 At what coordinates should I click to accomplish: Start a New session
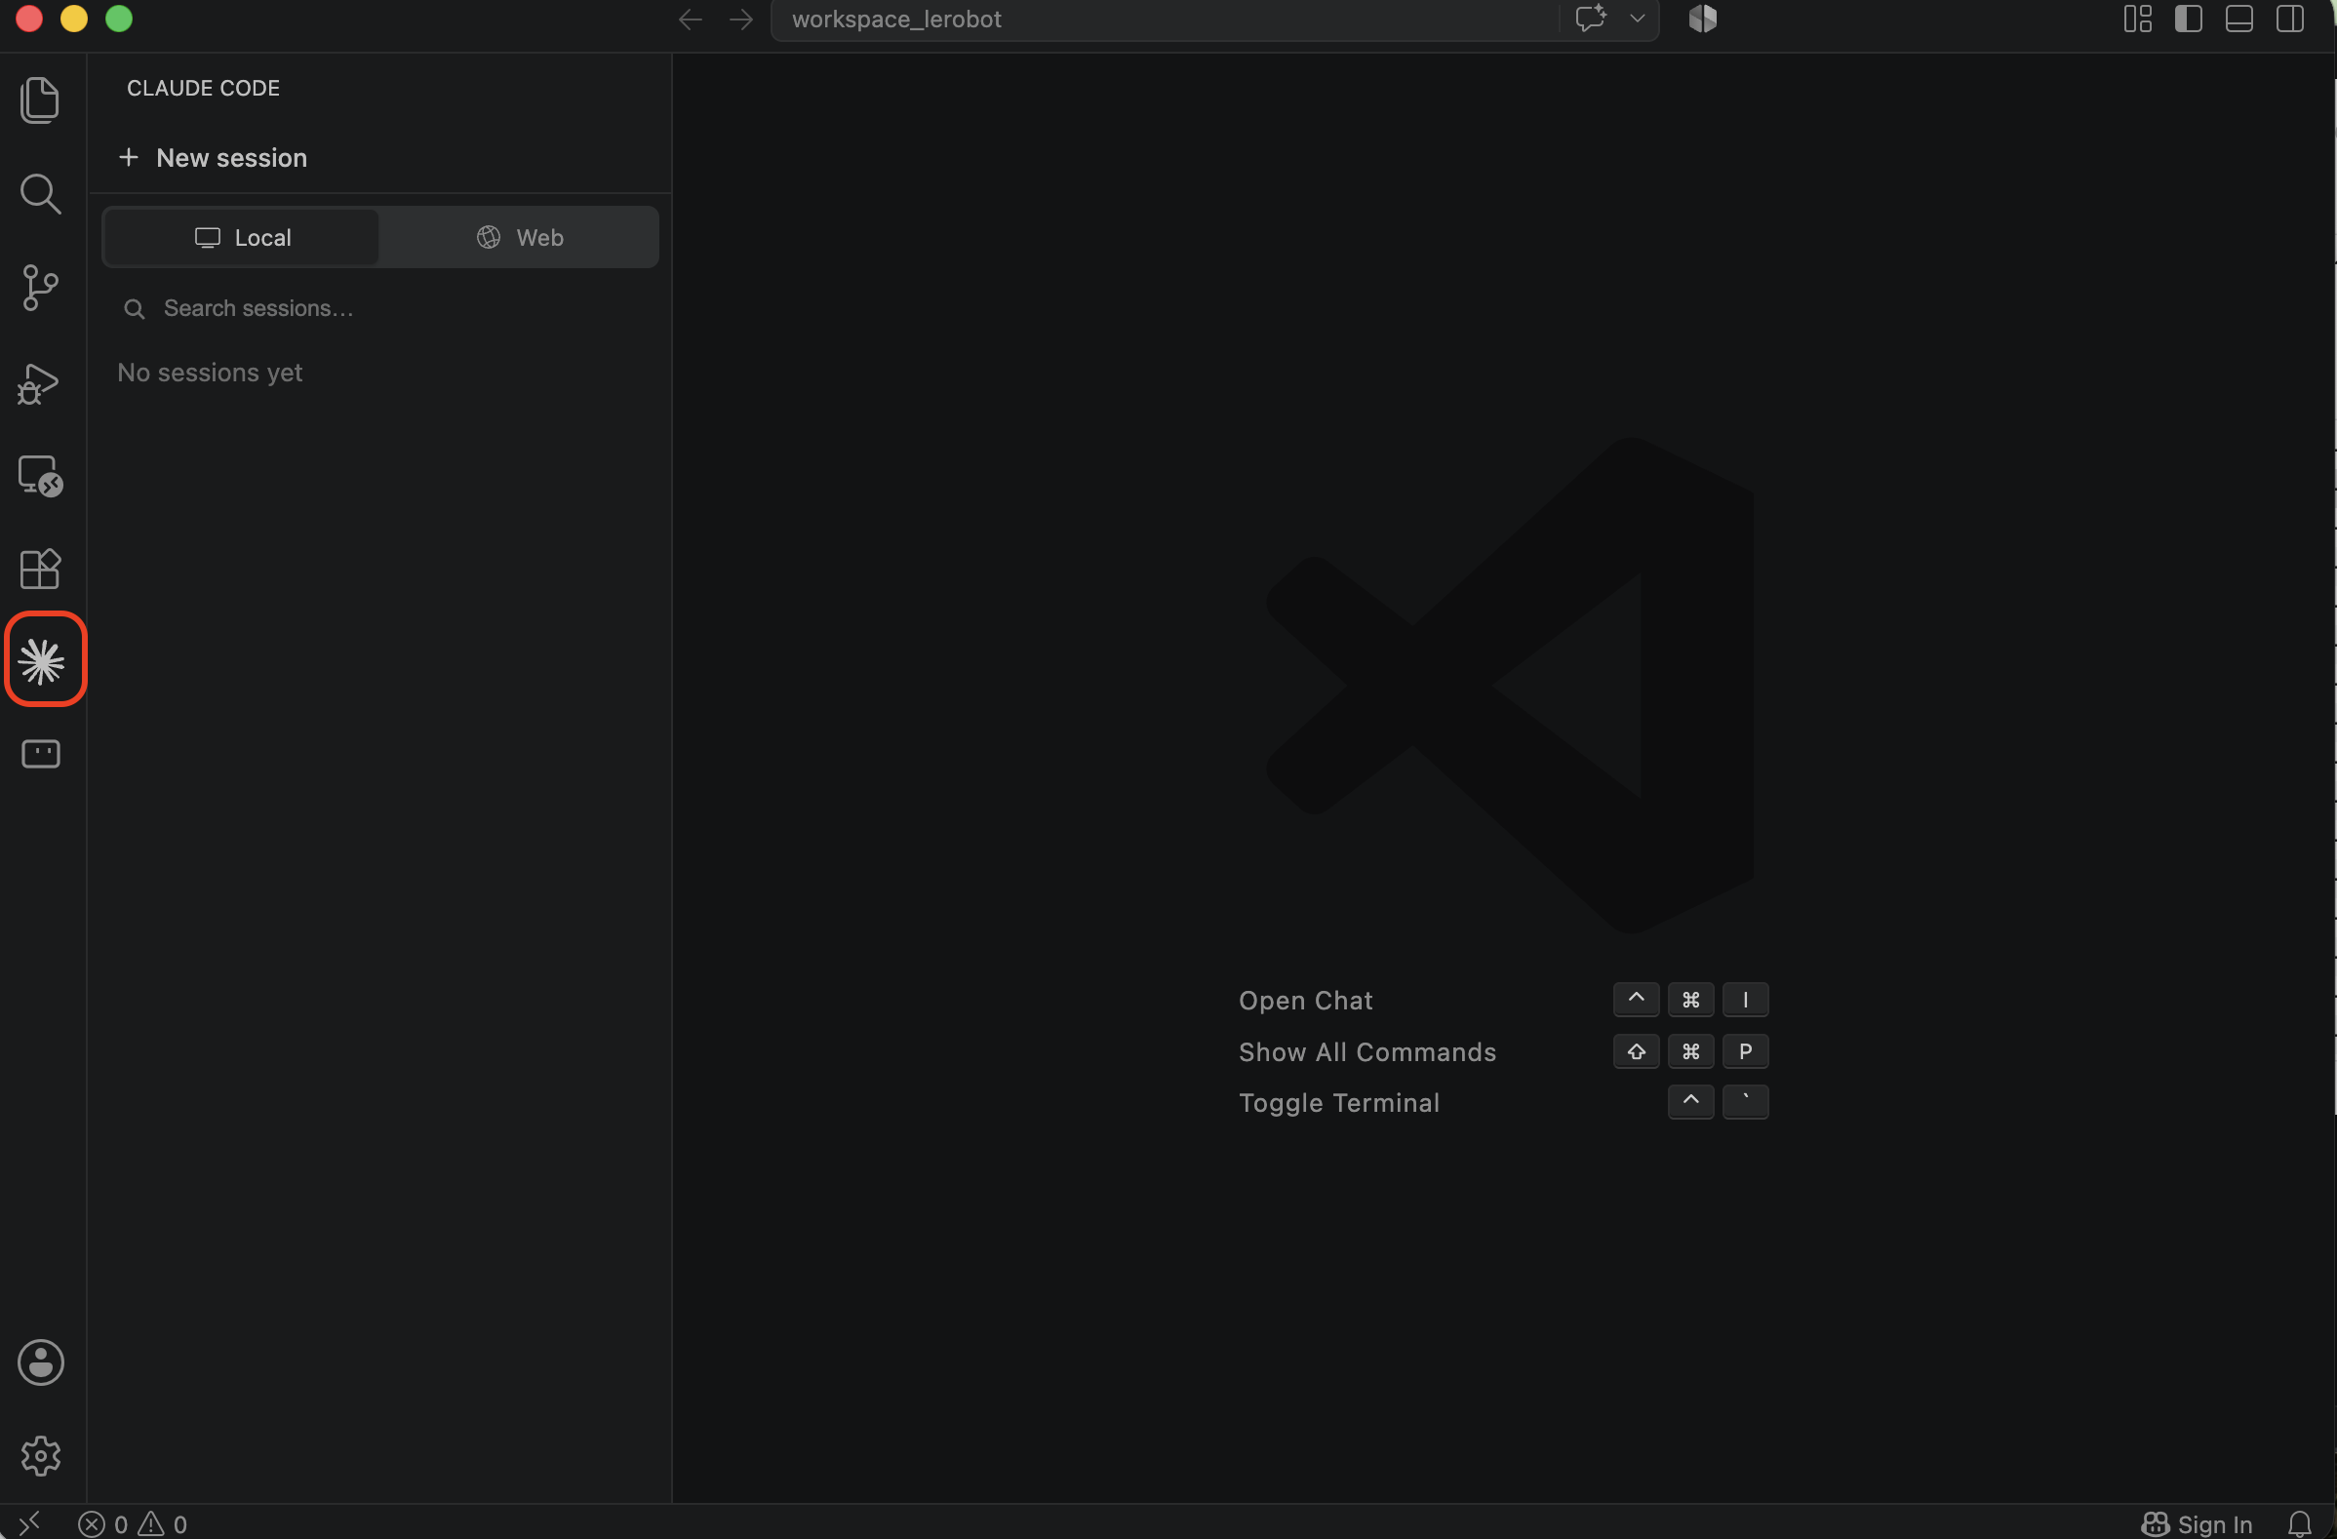pyautogui.click(x=212, y=158)
